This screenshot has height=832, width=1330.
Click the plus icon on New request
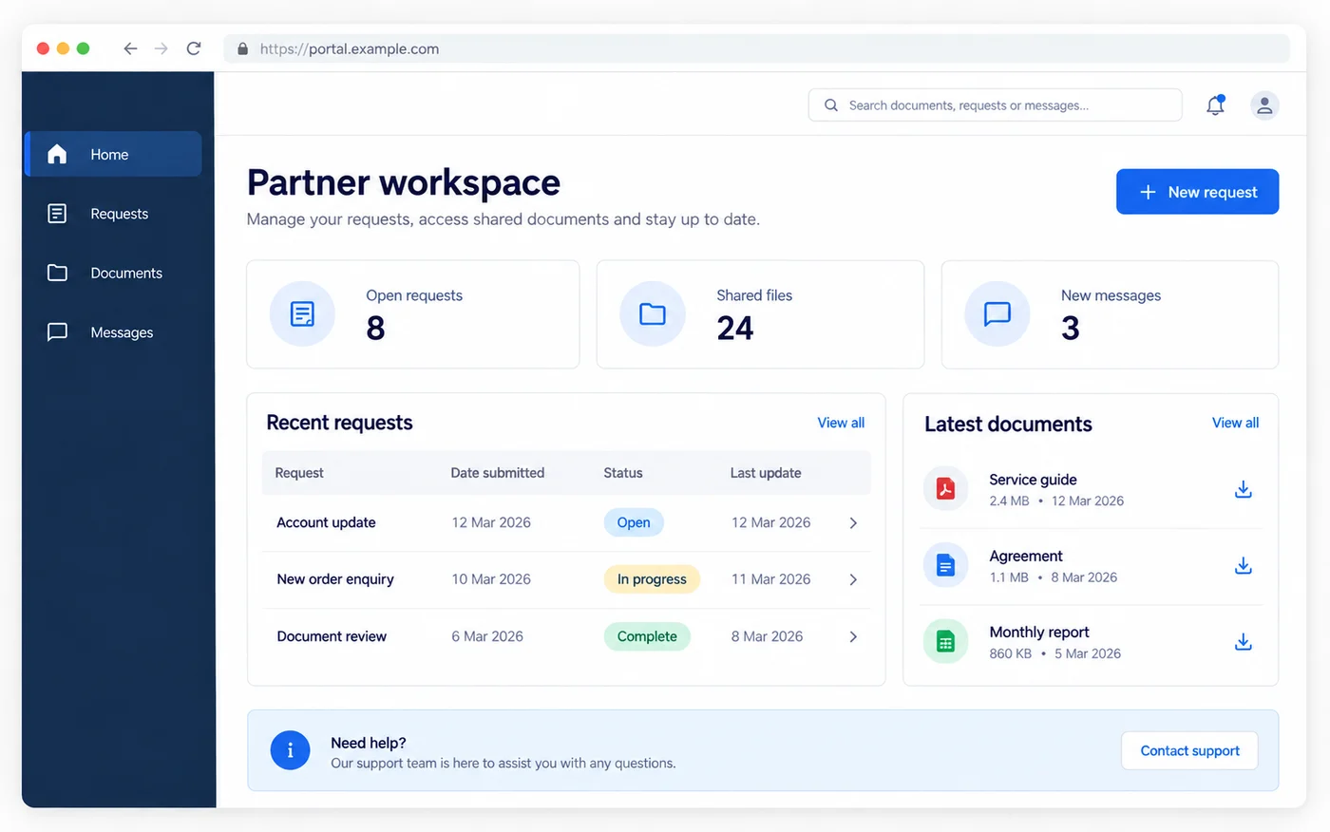pyautogui.click(x=1148, y=192)
